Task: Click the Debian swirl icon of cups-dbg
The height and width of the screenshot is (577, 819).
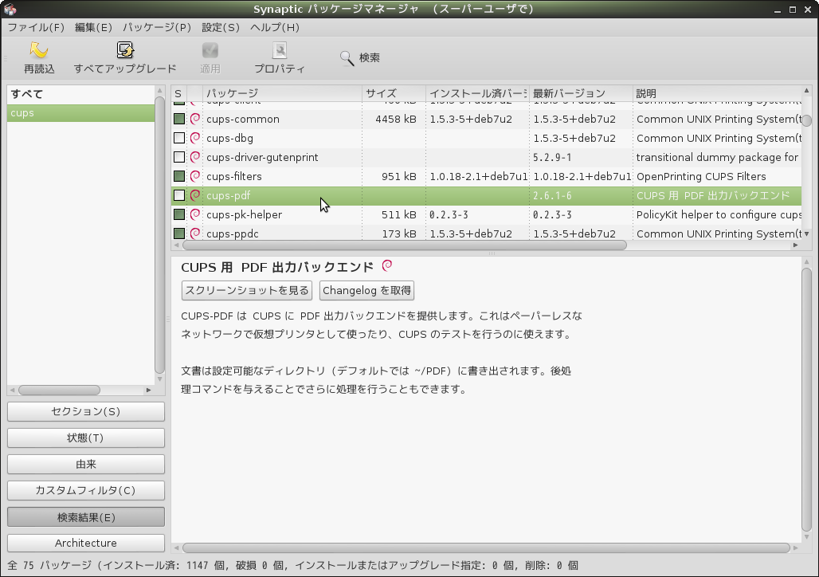Action: [195, 138]
